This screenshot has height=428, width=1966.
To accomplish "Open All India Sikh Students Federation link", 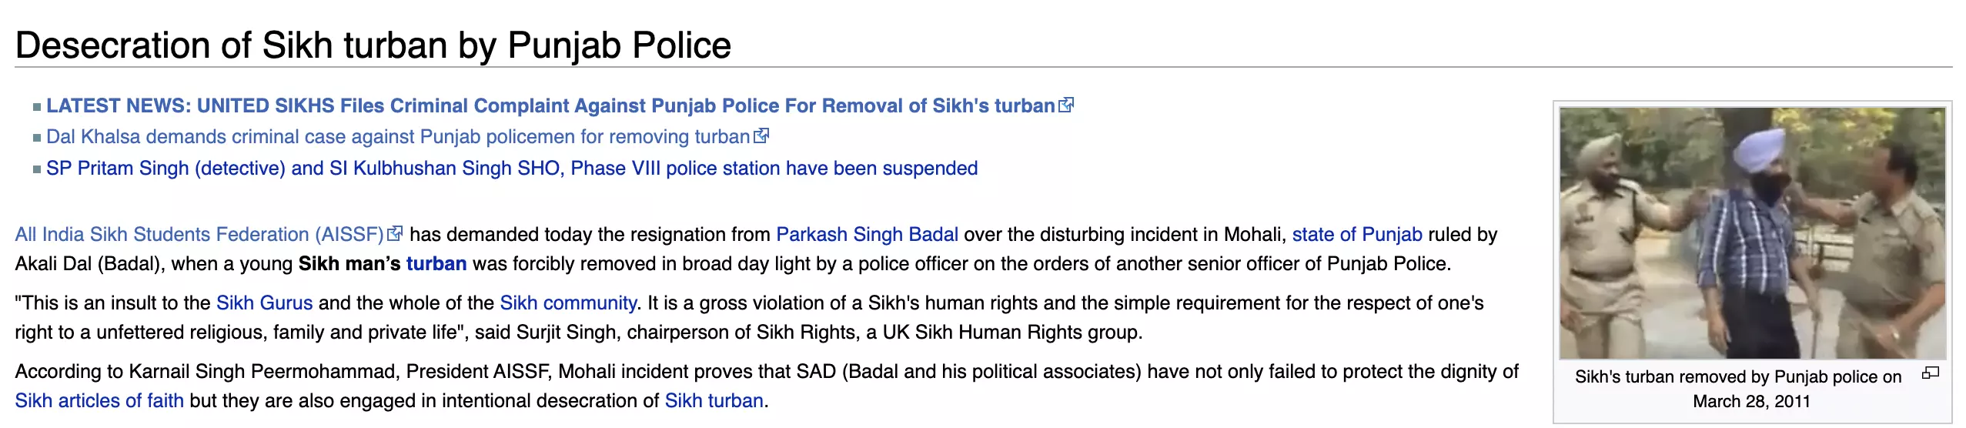I will [x=199, y=235].
